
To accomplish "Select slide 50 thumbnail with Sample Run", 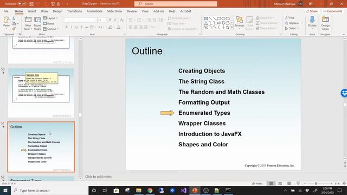I will [41, 93].
